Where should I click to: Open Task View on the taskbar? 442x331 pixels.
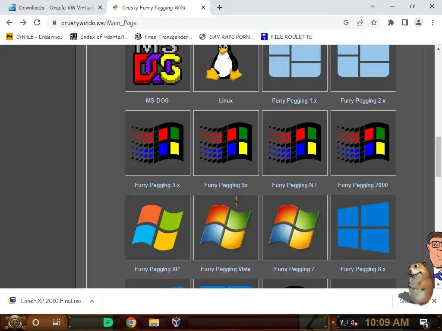click(57, 322)
